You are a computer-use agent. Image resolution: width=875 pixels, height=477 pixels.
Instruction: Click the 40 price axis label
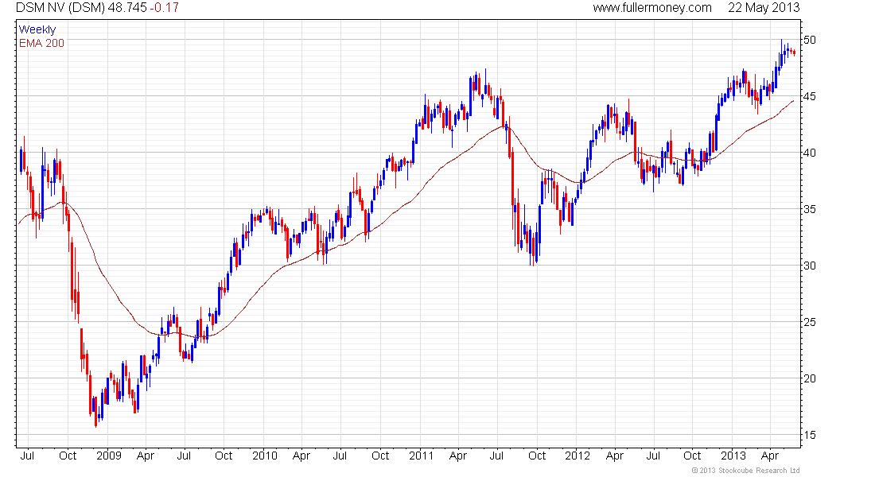point(809,153)
